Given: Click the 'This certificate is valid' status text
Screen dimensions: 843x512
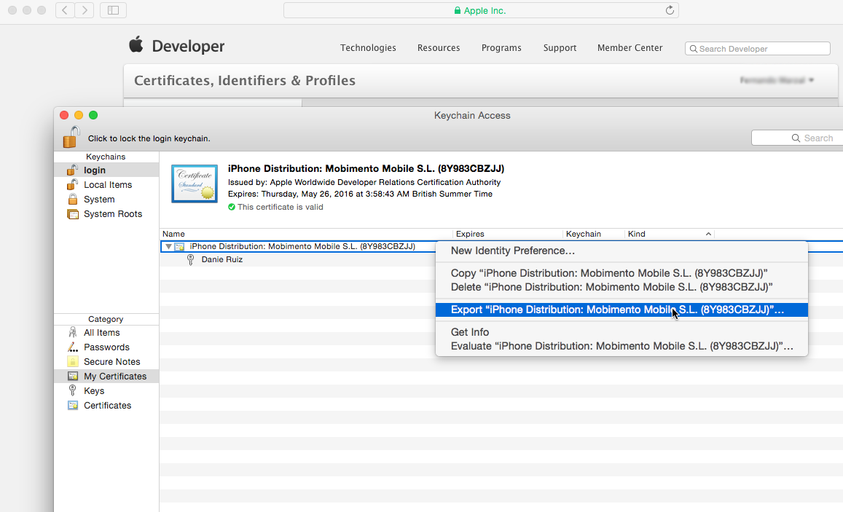Looking at the screenshot, I should click(280, 207).
